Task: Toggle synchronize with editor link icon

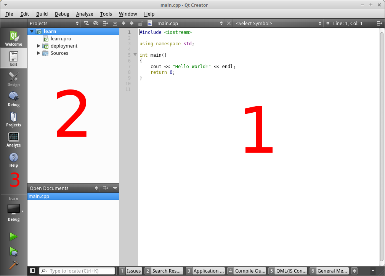Action: pyautogui.click(x=96, y=24)
